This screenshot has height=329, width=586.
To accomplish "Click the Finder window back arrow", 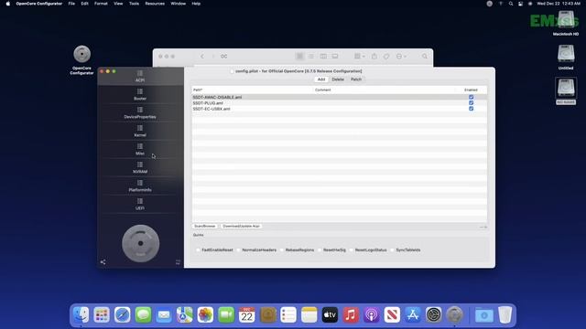I will click(202, 57).
